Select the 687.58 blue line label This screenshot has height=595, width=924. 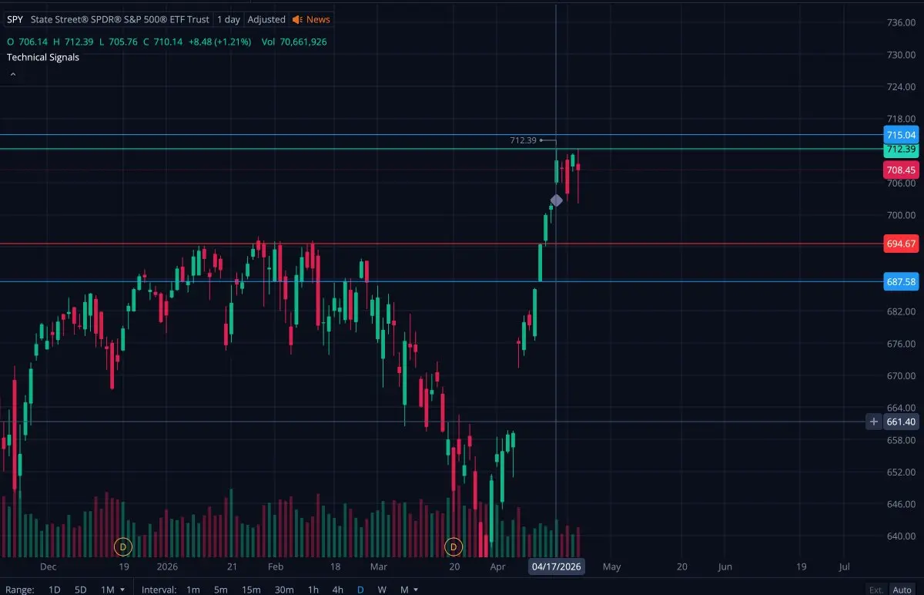[x=901, y=282]
